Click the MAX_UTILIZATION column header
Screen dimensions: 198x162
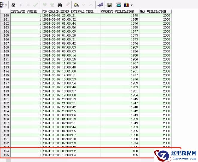155,11
